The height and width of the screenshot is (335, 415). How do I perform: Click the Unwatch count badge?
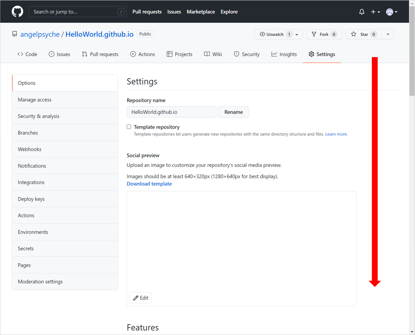pos(289,34)
